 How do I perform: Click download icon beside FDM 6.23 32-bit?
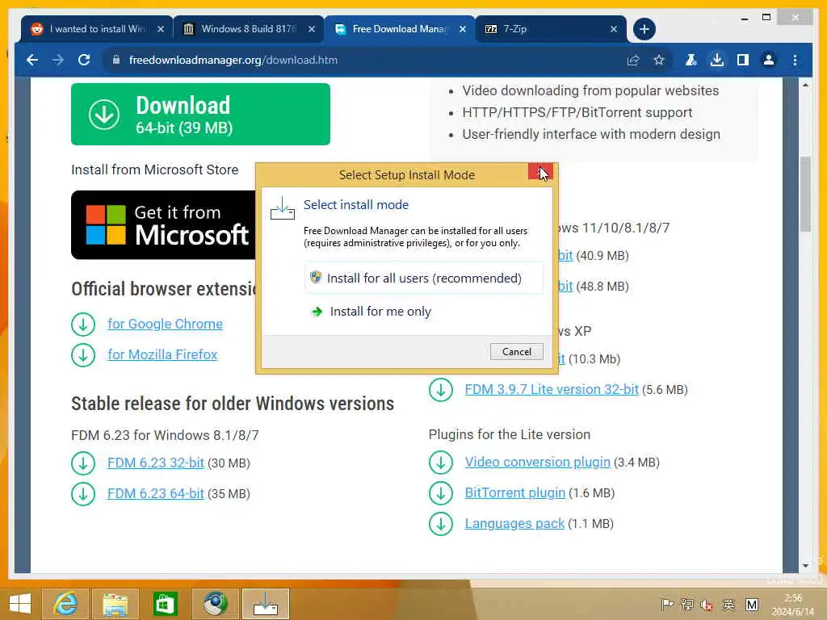coord(83,463)
